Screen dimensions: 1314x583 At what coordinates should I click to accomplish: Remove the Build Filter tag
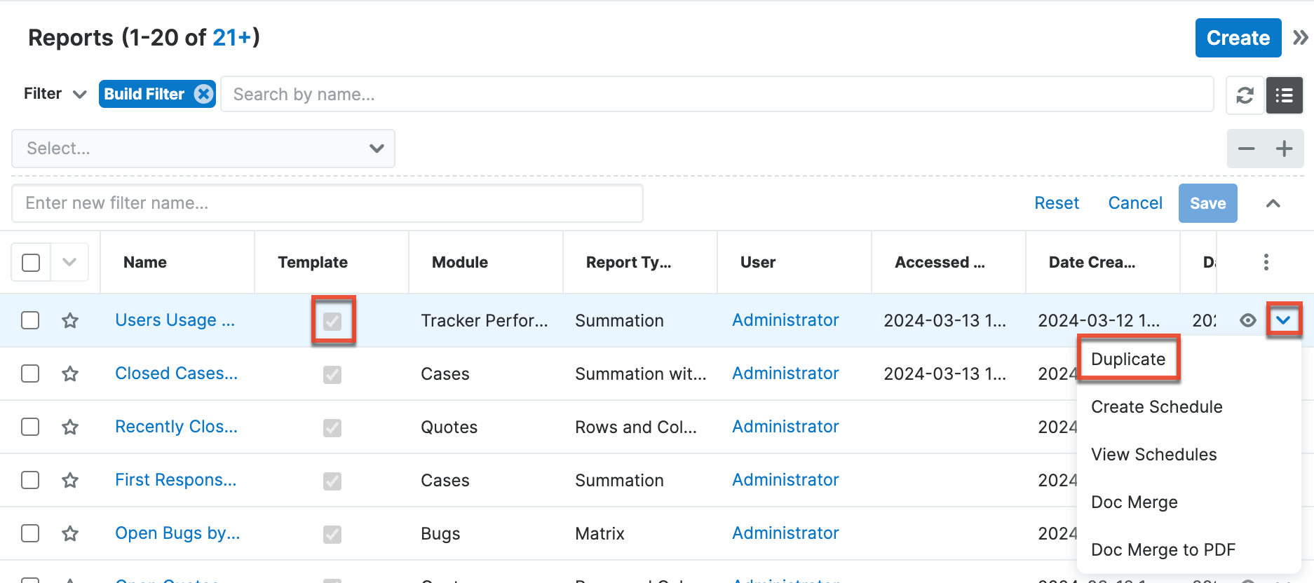tap(203, 94)
